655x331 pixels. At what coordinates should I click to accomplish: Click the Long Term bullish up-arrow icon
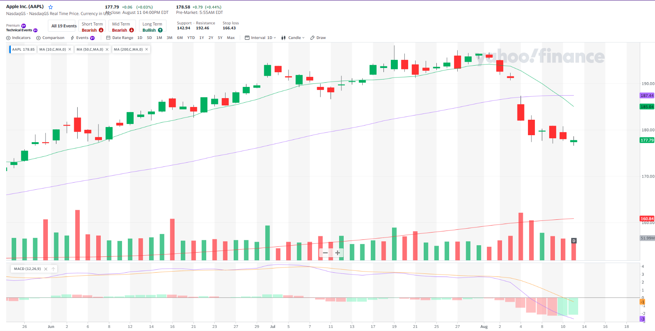pos(160,30)
